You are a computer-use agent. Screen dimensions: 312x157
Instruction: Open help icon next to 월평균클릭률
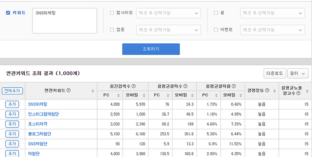click(234, 86)
